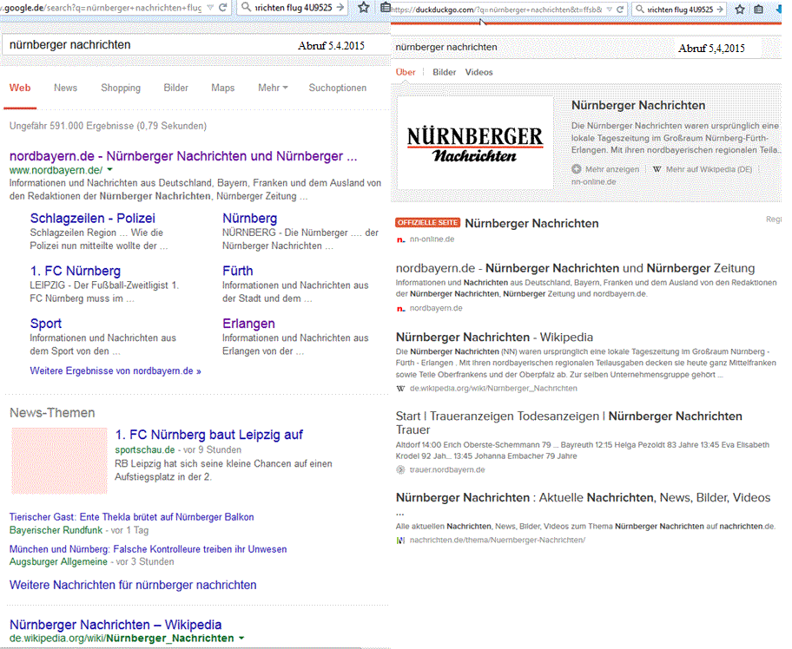The width and height of the screenshot is (792, 649).
Task: Click 'Mehr anzeigen' in DuckDuckGo info box
Action: pyautogui.click(x=612, y=169)
